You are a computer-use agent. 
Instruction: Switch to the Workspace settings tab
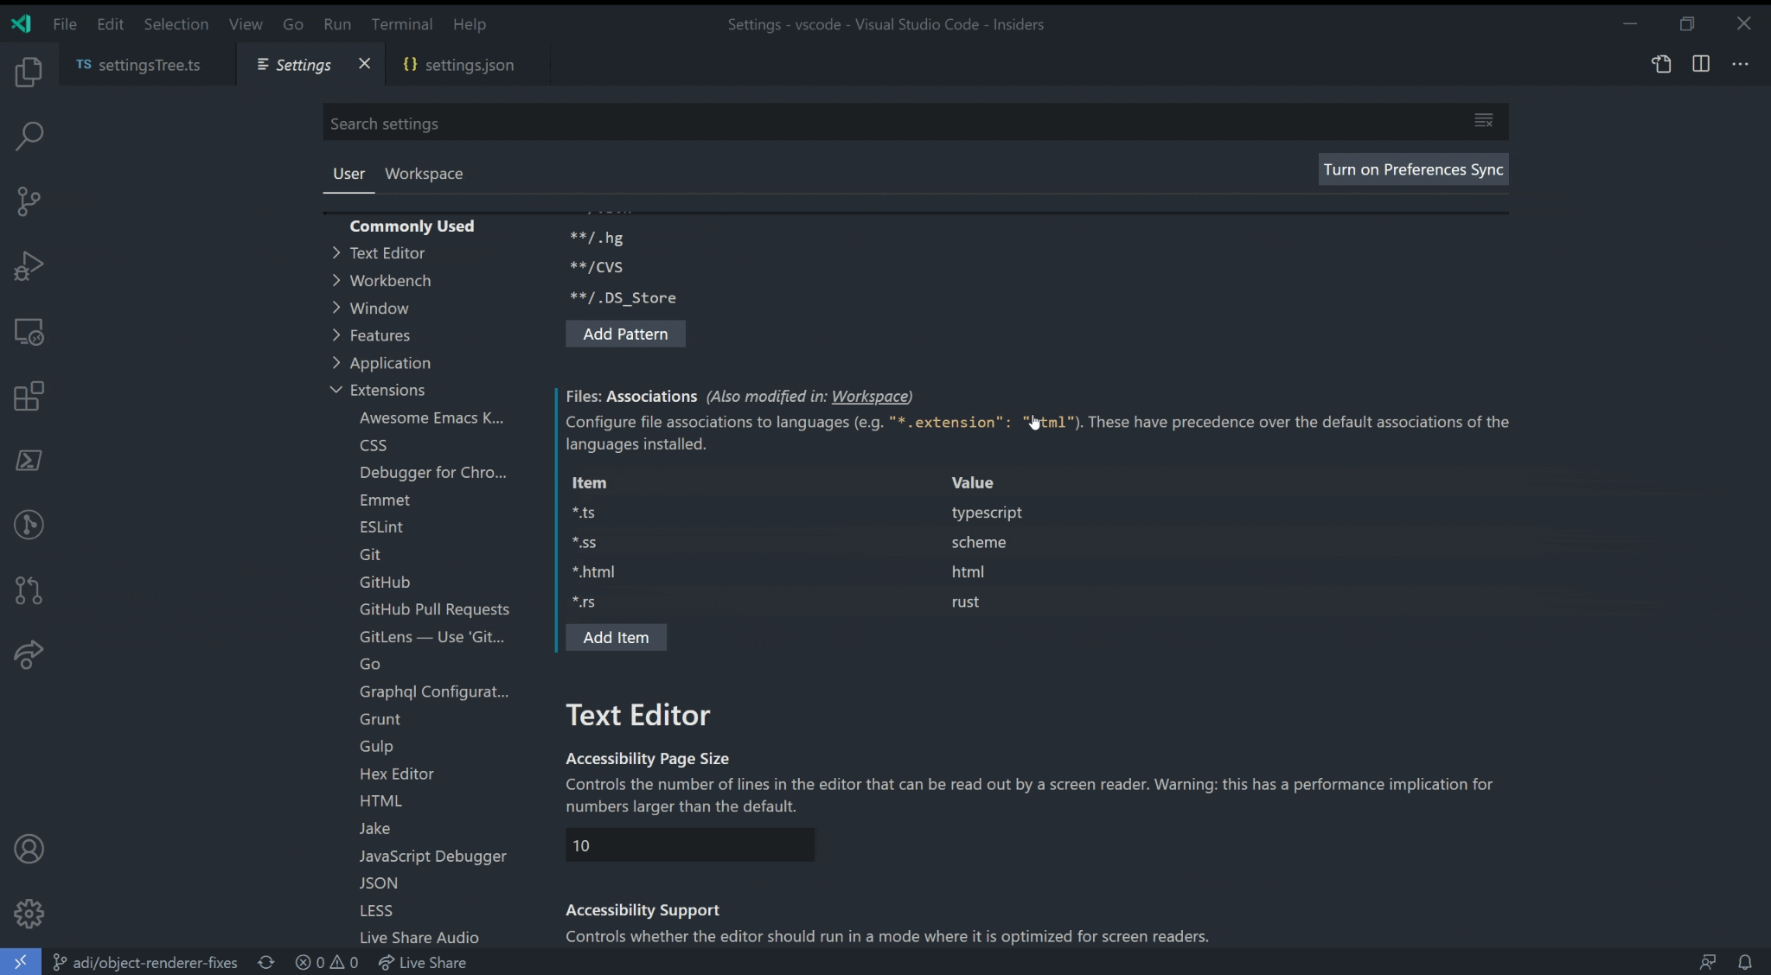[x=423, y=173]
